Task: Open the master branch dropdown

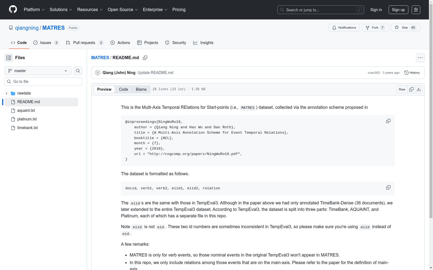Action: (x=38, y=71)
